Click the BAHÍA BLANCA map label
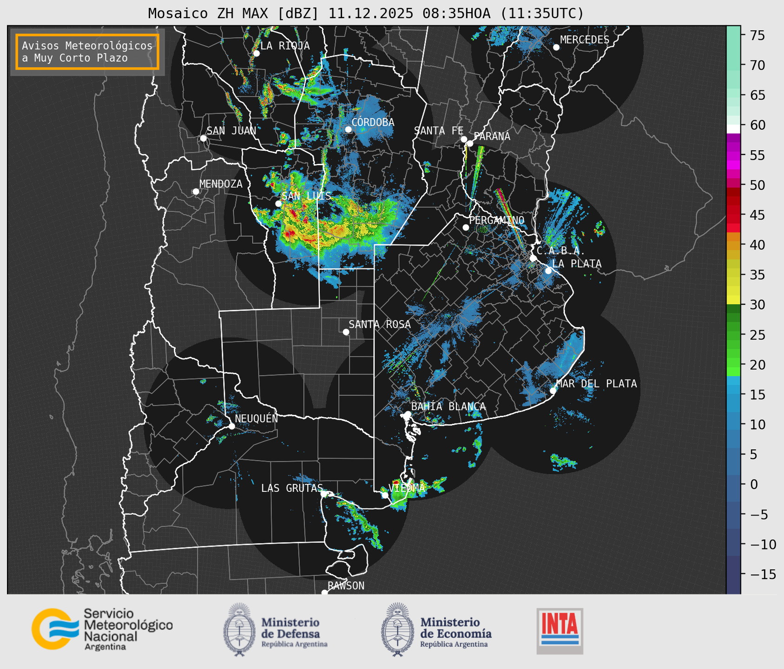This screenshot has height=669, width=784. (x=448, y=407)
